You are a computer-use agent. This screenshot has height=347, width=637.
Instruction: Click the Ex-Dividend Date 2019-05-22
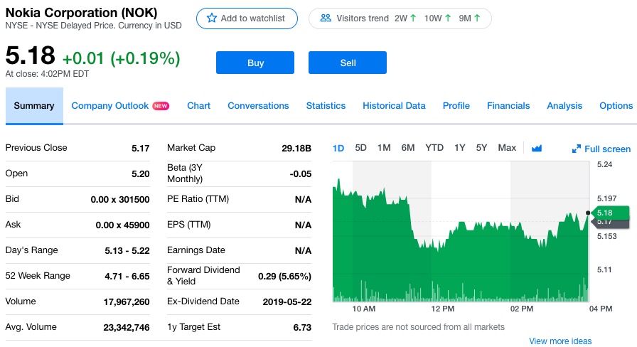[287, 302]
